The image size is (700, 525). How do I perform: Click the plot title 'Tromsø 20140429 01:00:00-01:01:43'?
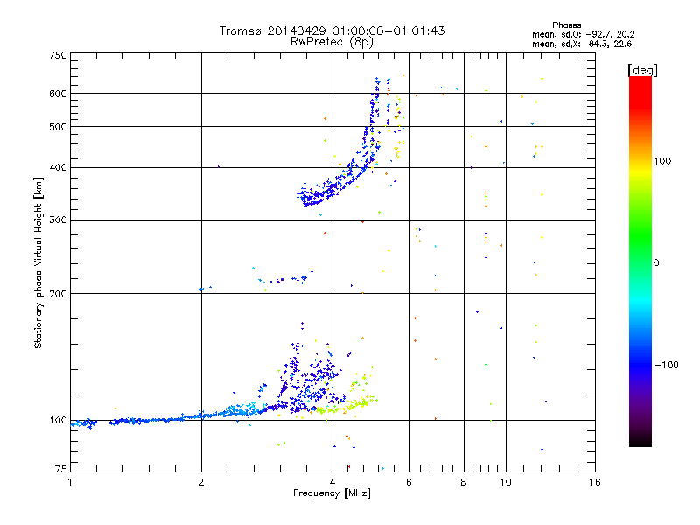coord(332,31)
